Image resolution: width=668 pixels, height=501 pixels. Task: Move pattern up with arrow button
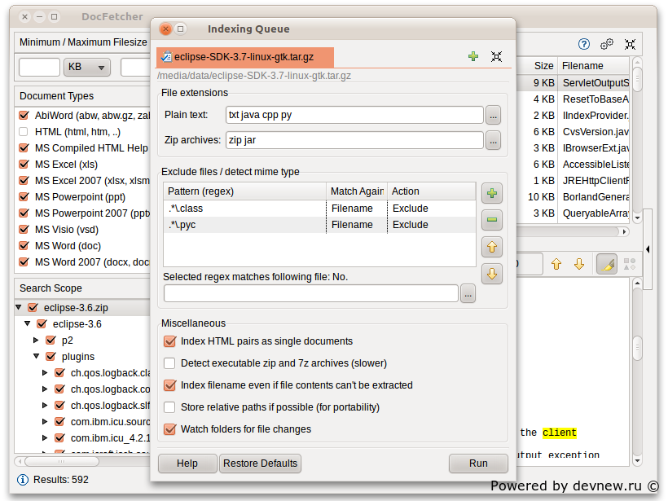(492, 247)
